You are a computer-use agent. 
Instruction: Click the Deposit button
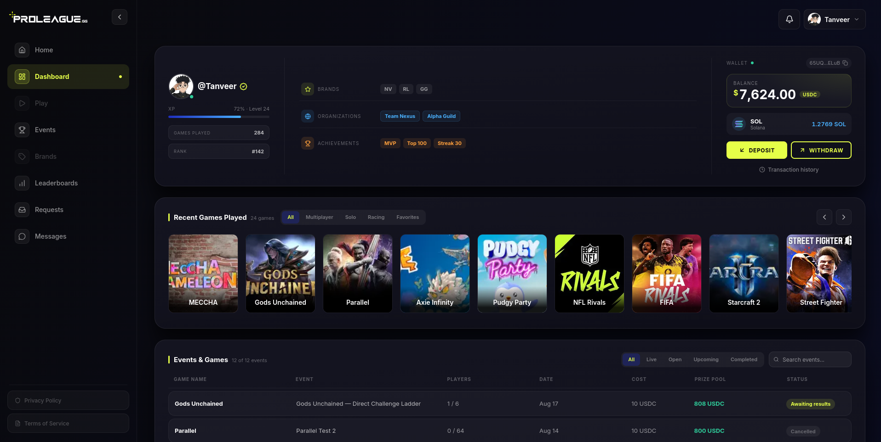click(x=757, y=150)
